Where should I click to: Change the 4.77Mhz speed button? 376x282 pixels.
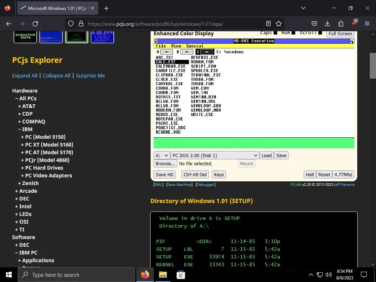(x=343, y=174)
